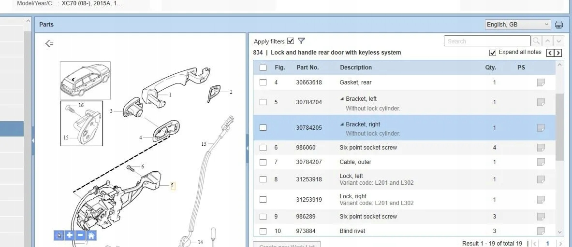Go to previous results page arrow
The width and height of the screenshot is (572, 247).
[x=535, y=244]
